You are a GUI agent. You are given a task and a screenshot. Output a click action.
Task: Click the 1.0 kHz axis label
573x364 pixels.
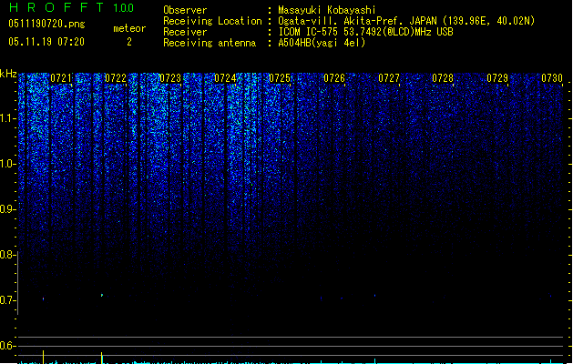7,164
